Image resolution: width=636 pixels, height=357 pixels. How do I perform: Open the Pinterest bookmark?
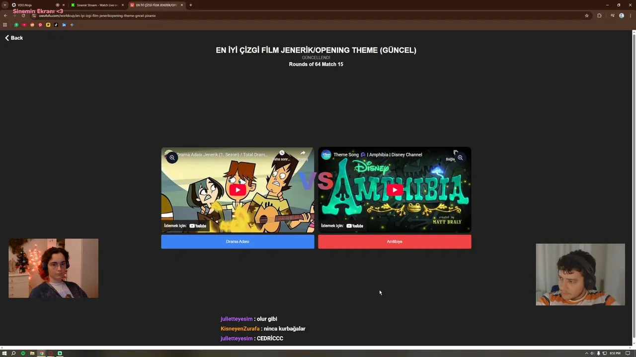[x=40, y=25]
